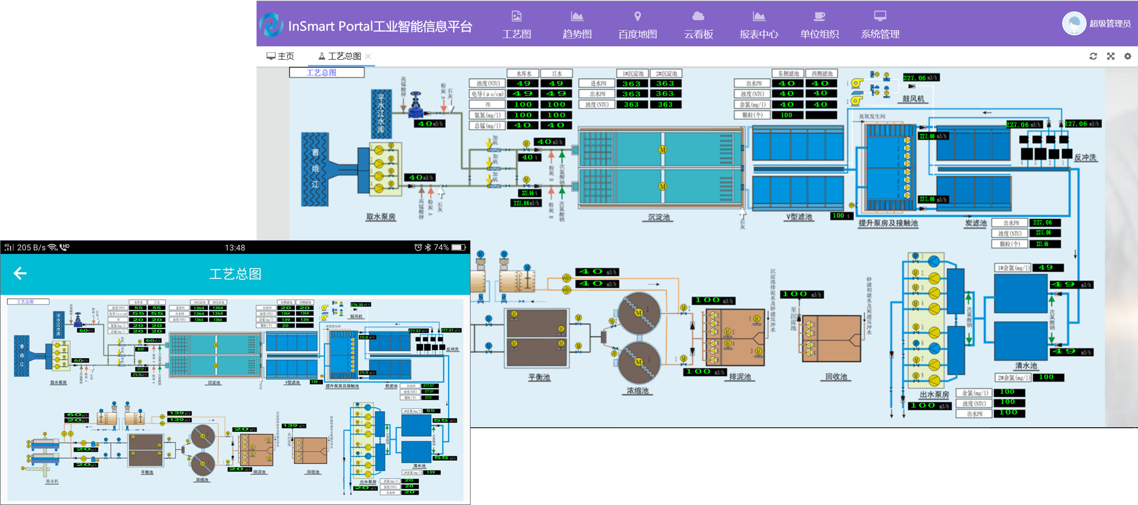Open the 百度地图 map menu
This screenshot has height=505, width=1138.
click(x=638, y=25)
